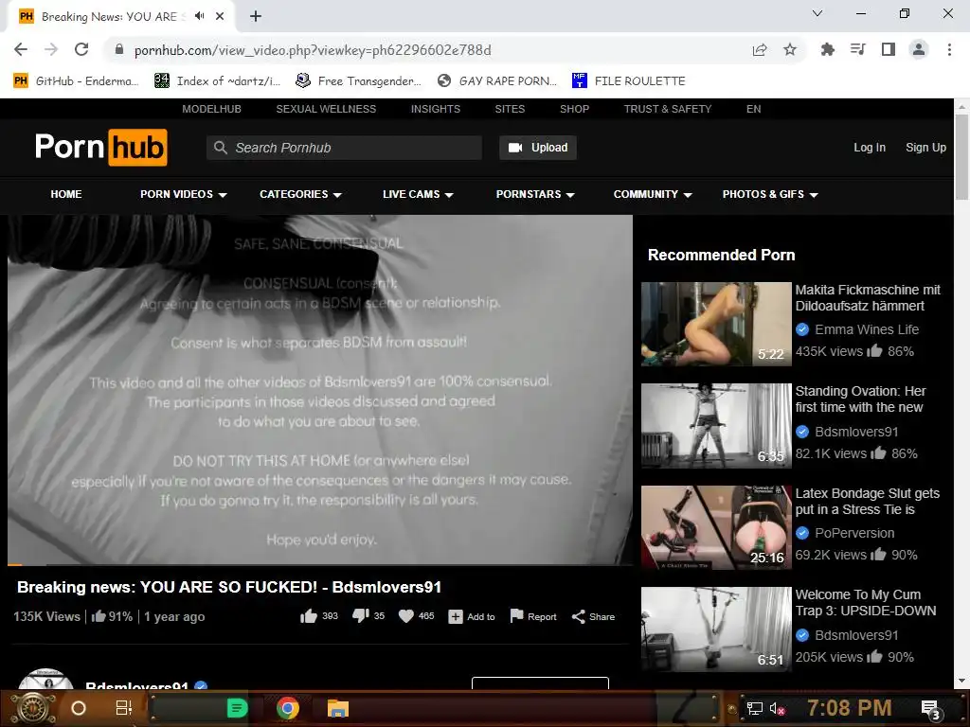
Task: Open Task View on the taskbar
Action: click(x=124, y=708)
